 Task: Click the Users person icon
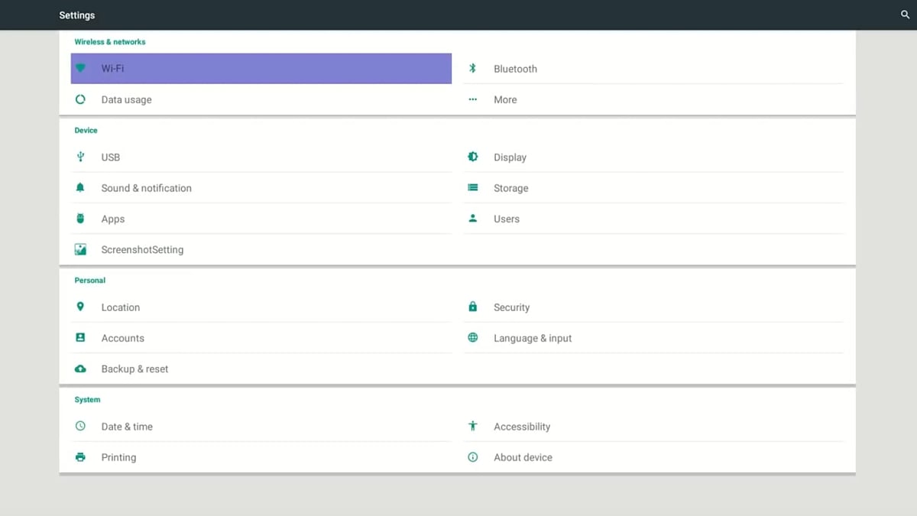click(x=472, y=219)
